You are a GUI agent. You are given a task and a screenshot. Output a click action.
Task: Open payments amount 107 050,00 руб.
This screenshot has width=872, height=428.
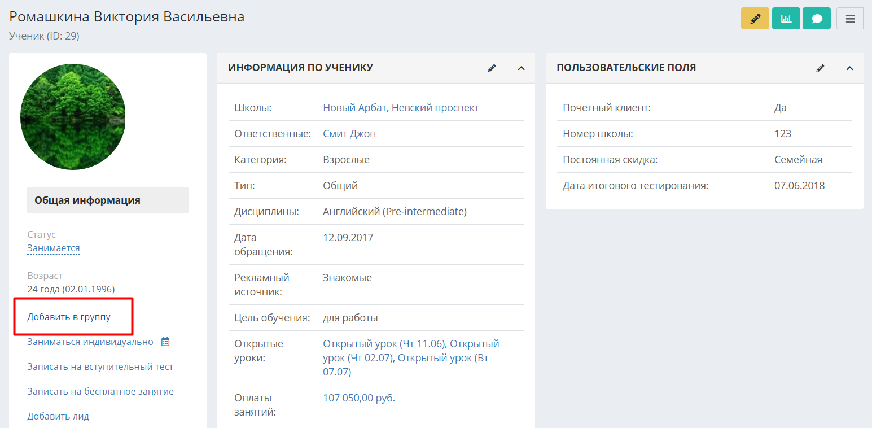click(x=359, y=398)
